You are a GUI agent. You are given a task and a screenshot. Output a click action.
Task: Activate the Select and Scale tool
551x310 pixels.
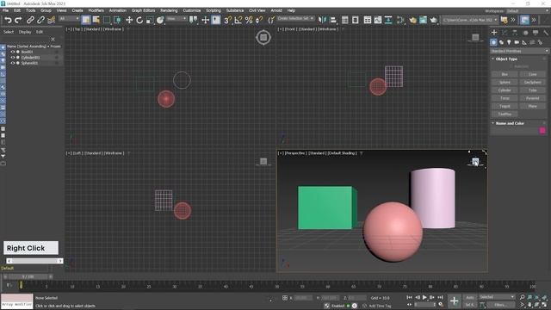150,20
